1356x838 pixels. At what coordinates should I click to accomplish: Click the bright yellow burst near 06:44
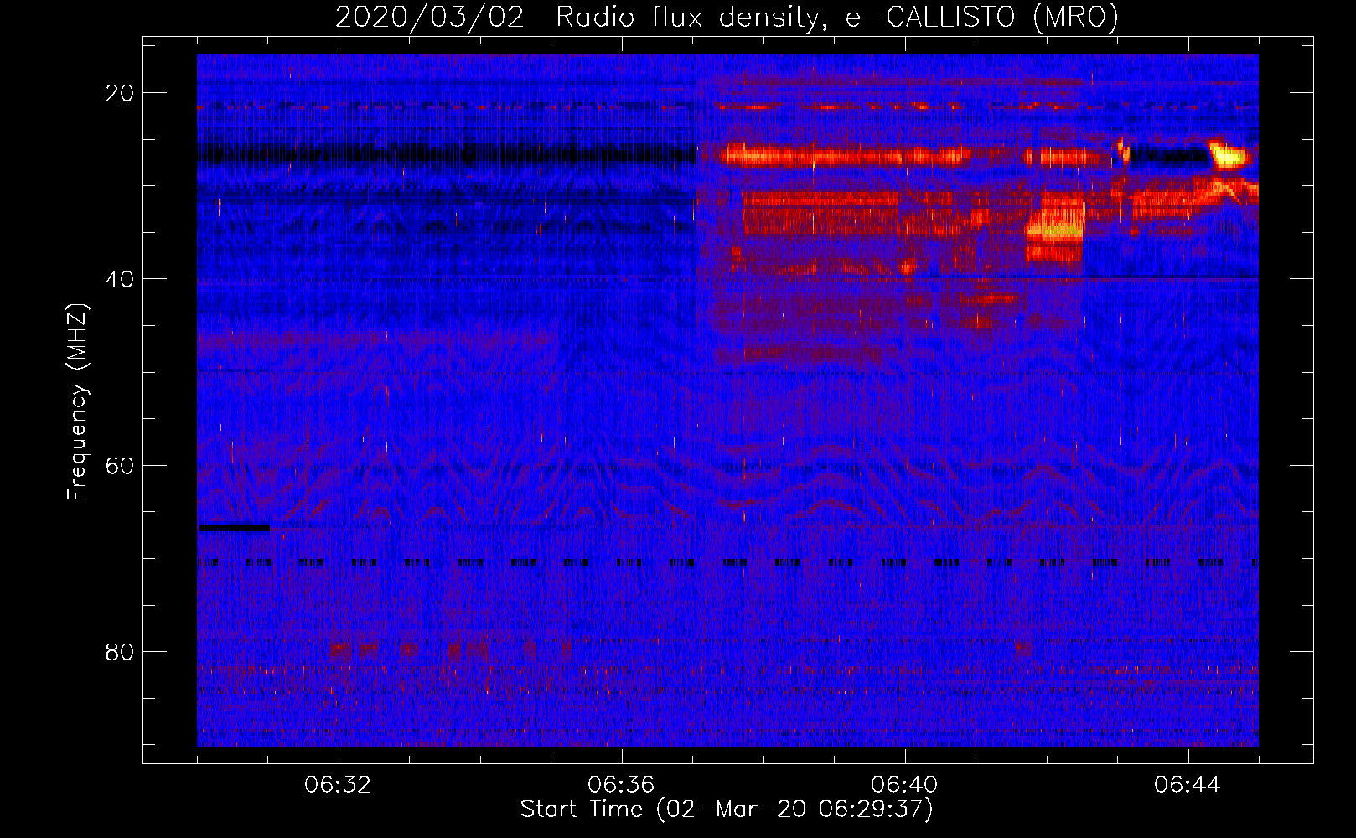pos(1229,155)
